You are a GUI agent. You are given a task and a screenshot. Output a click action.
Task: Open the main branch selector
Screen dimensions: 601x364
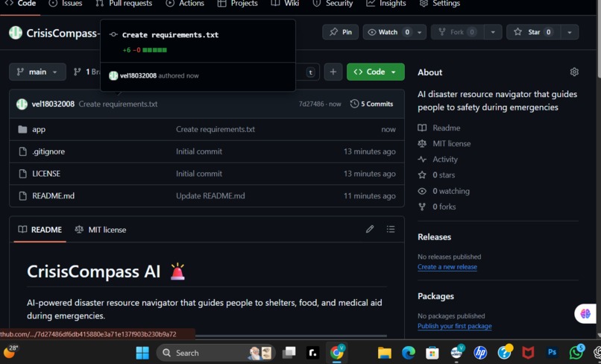pos(37,72)
